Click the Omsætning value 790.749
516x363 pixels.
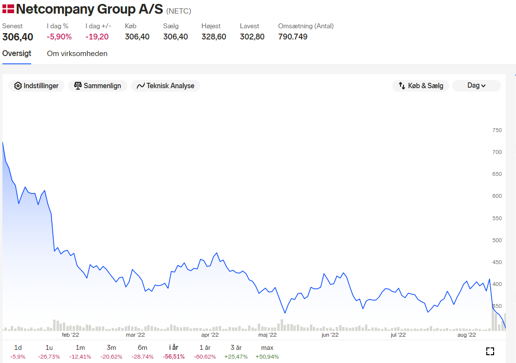[293, 37]
